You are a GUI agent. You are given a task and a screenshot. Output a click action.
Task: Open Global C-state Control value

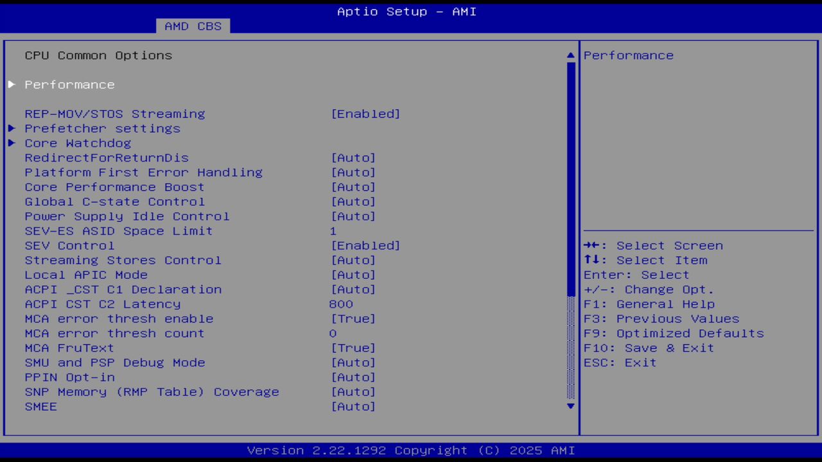click(353, 202)
